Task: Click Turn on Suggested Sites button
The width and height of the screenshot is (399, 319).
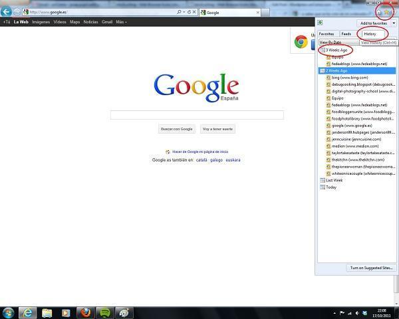Action: 371,268
